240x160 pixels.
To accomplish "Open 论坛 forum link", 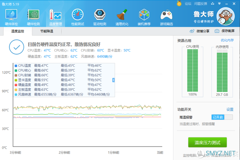I will [188, 4].
